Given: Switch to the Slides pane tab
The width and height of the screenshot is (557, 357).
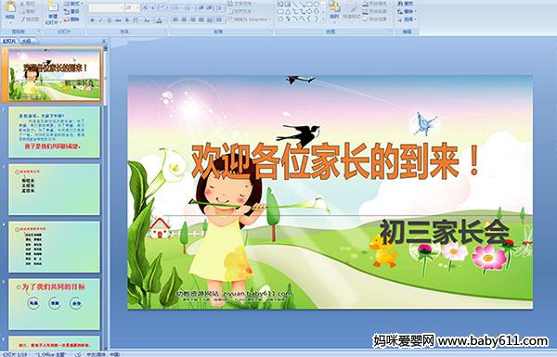Looking at the screenshot, I should point(9,41).
